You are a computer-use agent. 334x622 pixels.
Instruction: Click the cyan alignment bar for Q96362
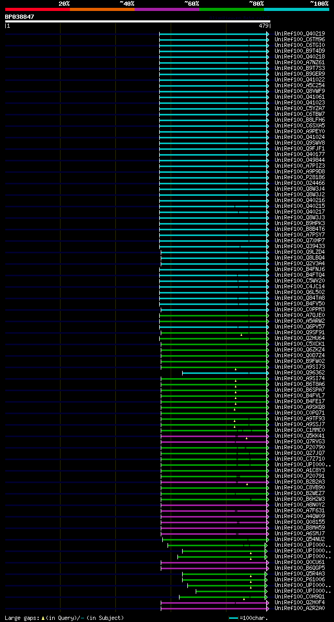point(225,373)
